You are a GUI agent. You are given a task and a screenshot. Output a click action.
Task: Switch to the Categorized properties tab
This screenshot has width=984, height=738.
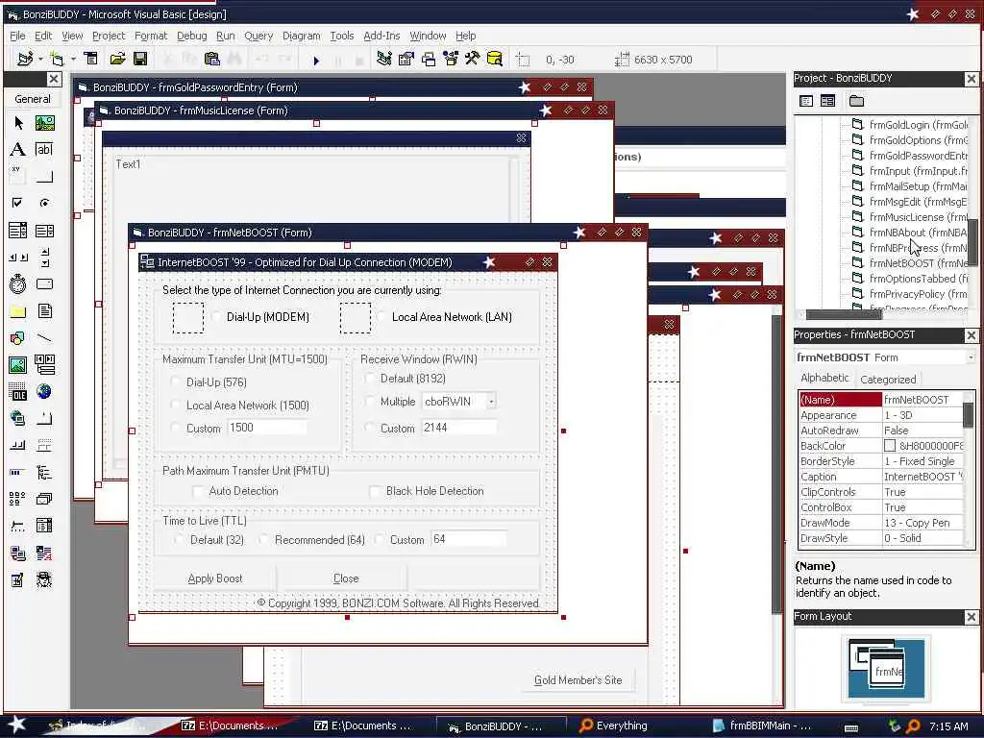pos(888,379)
